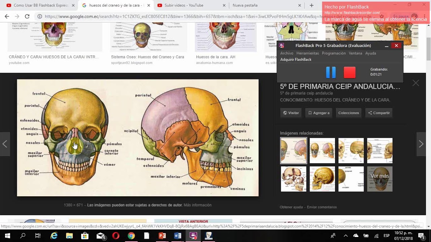Switch to Subir videos - YouTube tab

point(188,5)
